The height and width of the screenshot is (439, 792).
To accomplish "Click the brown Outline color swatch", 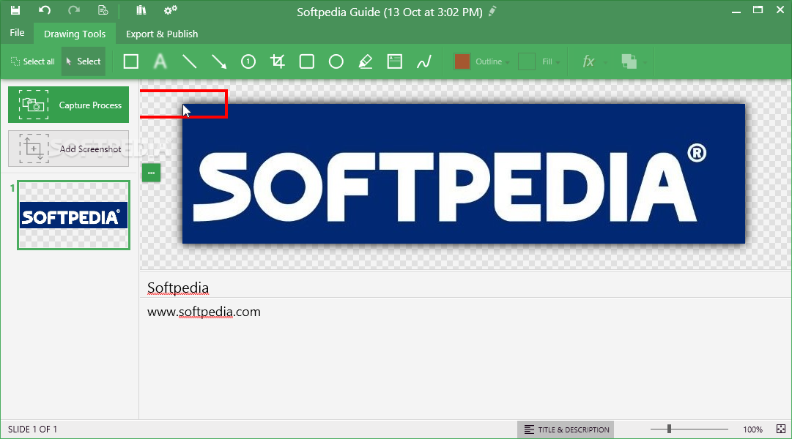I will pos(462,61).
